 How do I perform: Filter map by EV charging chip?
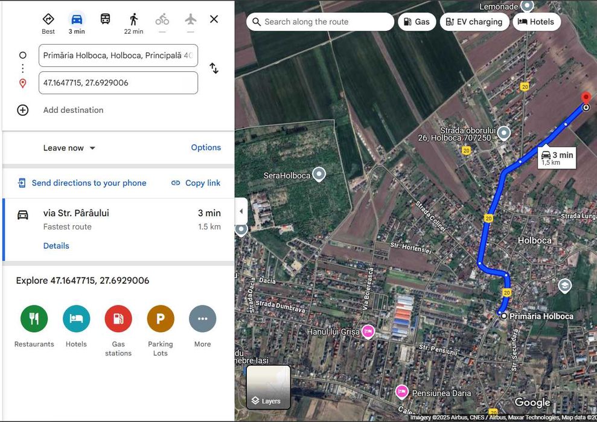pos(474,22)
